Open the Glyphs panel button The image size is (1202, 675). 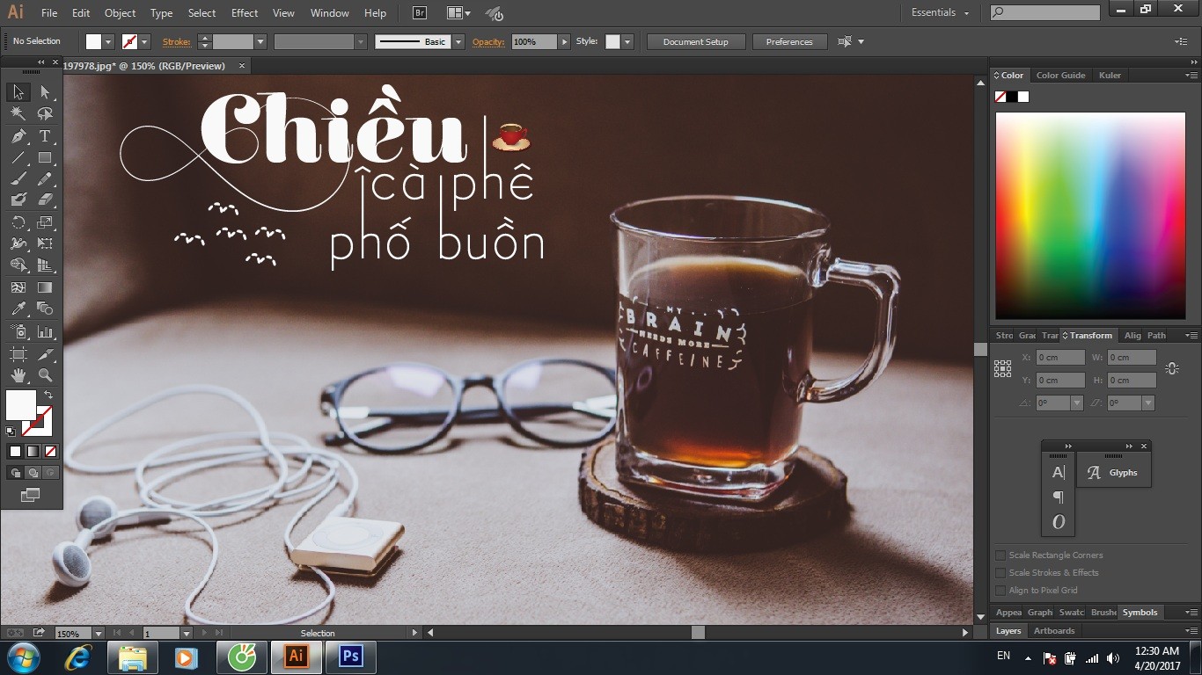1113,473
